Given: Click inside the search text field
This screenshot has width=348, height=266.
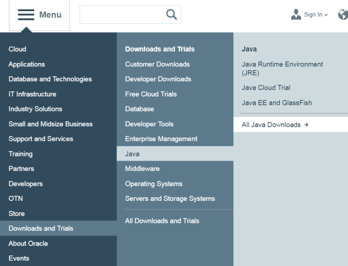Looking at the screenshot, I should click(x=122, y=15).
